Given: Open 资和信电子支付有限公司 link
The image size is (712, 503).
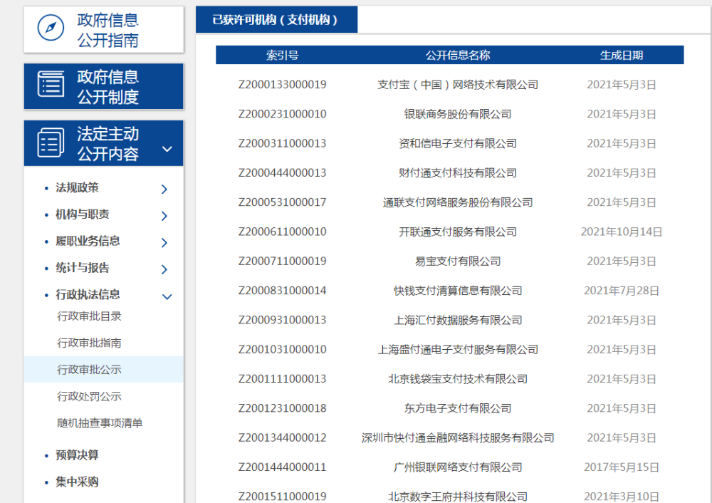Looking at the screenshot, I should (x=458, y=144).
